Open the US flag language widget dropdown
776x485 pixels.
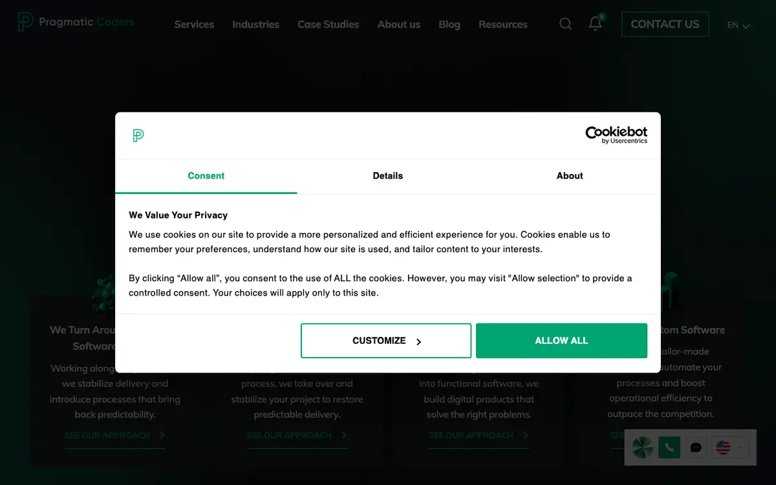(731, 447)
